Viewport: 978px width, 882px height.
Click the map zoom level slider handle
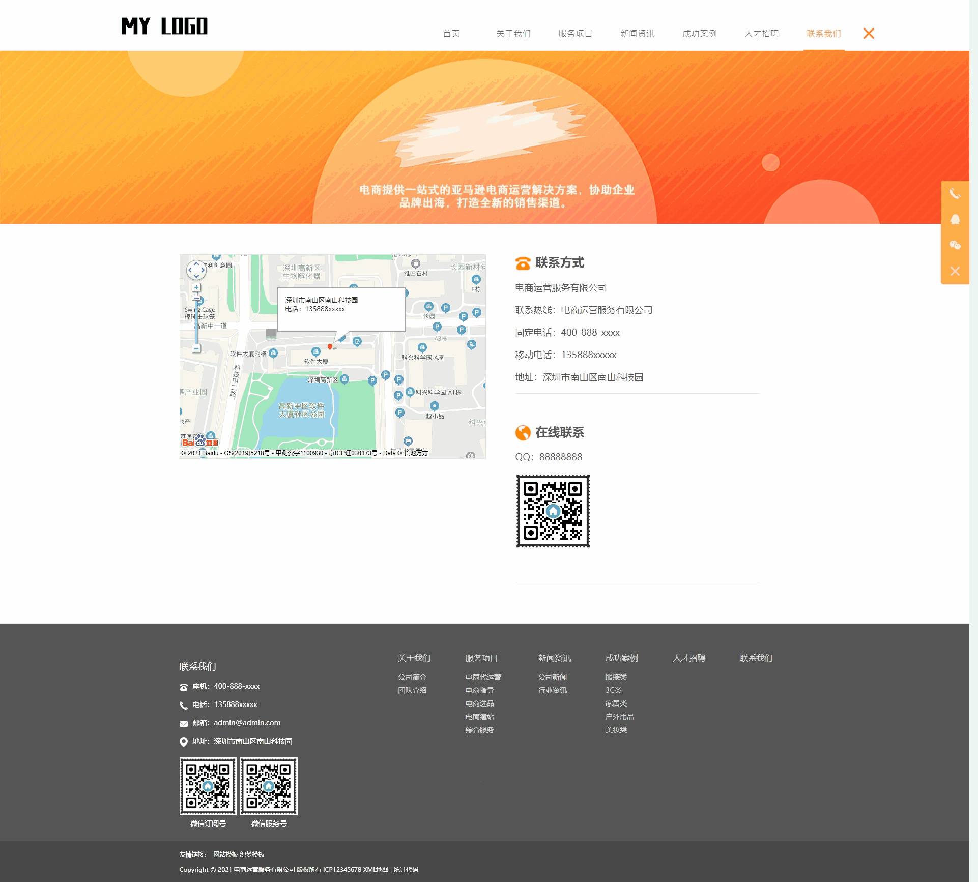[x=196, y=299]
